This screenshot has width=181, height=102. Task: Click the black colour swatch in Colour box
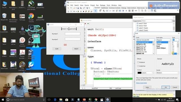(139, 73)
